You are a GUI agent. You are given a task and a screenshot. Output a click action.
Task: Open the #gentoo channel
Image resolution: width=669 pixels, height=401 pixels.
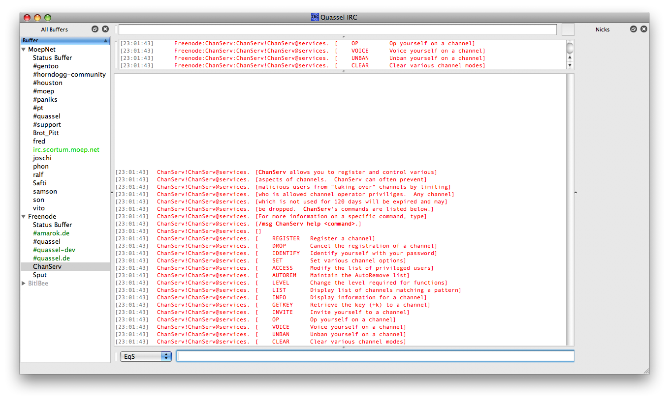(x=46, y=66)
